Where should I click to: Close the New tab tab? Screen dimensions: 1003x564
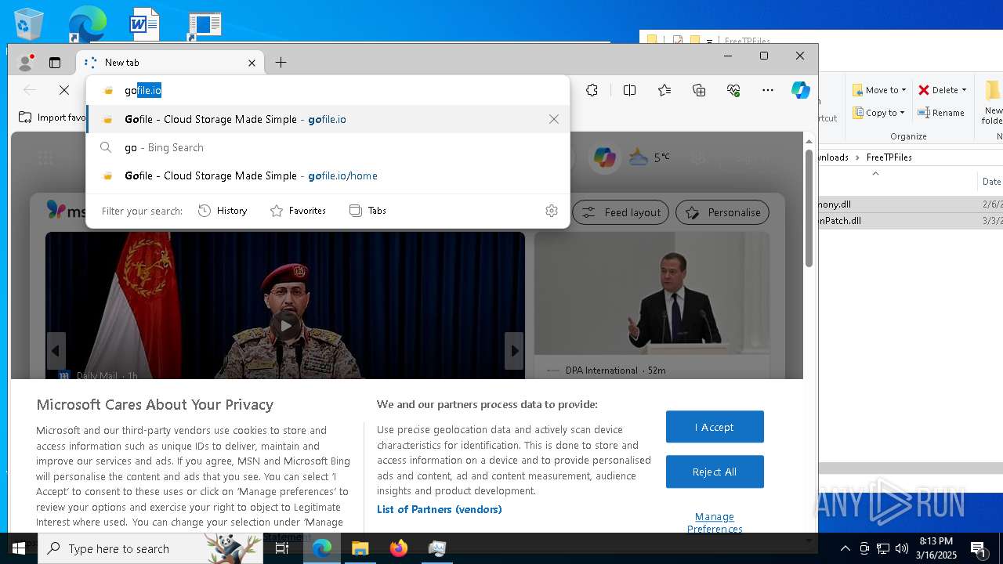point(252,63)
